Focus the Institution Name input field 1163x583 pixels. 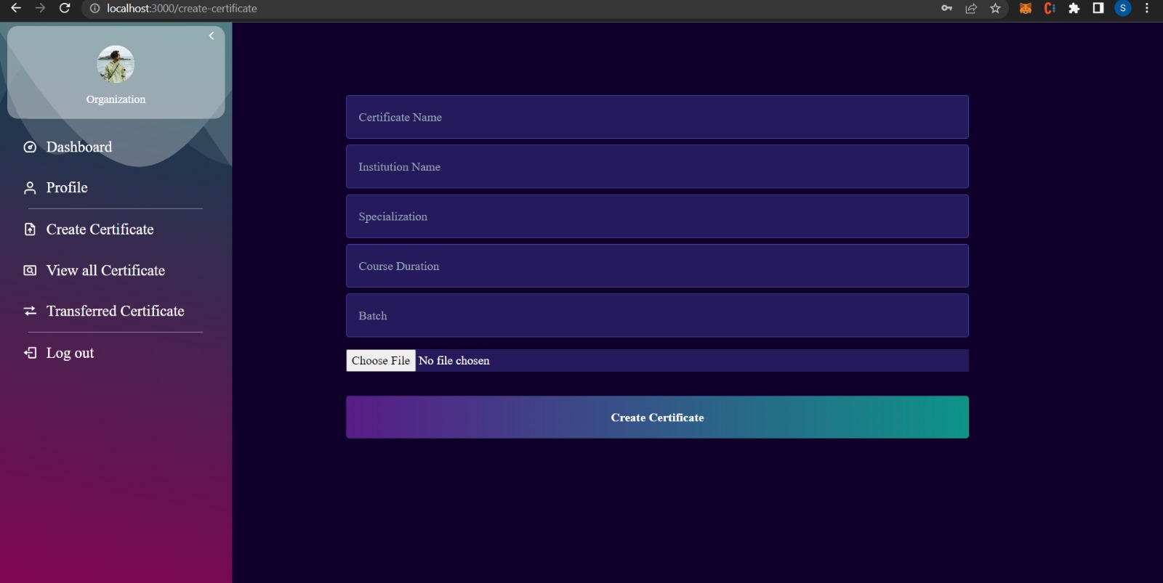click(x=657, y=166)
